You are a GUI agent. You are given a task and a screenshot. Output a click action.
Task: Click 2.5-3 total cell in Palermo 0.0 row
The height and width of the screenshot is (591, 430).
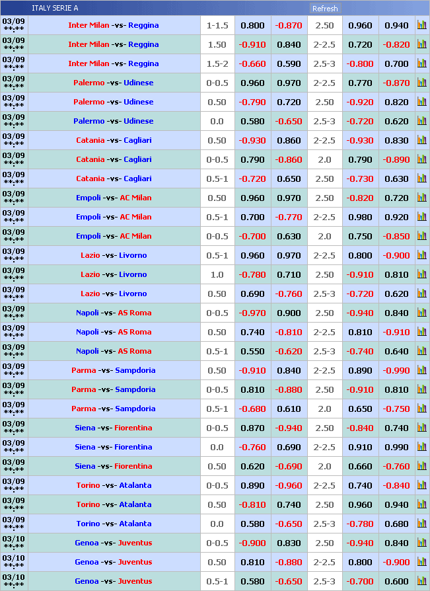point(324,121)
